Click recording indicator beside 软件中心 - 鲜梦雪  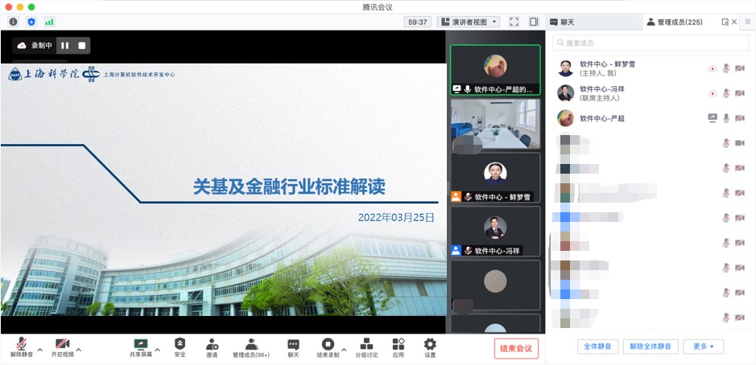tap(713, 68)
